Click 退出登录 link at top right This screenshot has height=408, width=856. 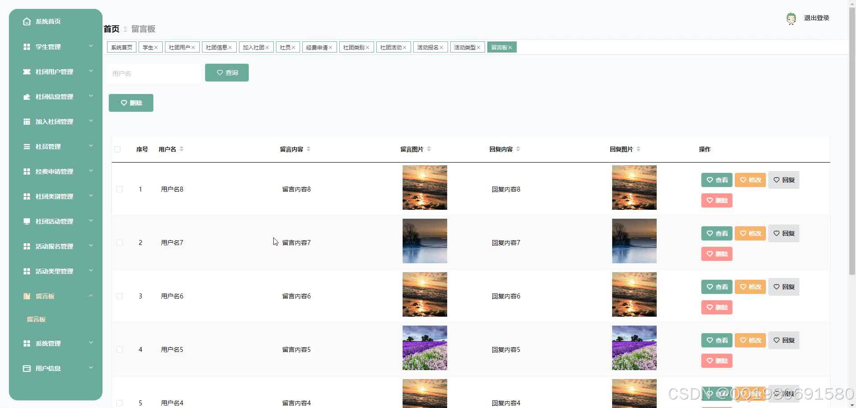[816, 18]
